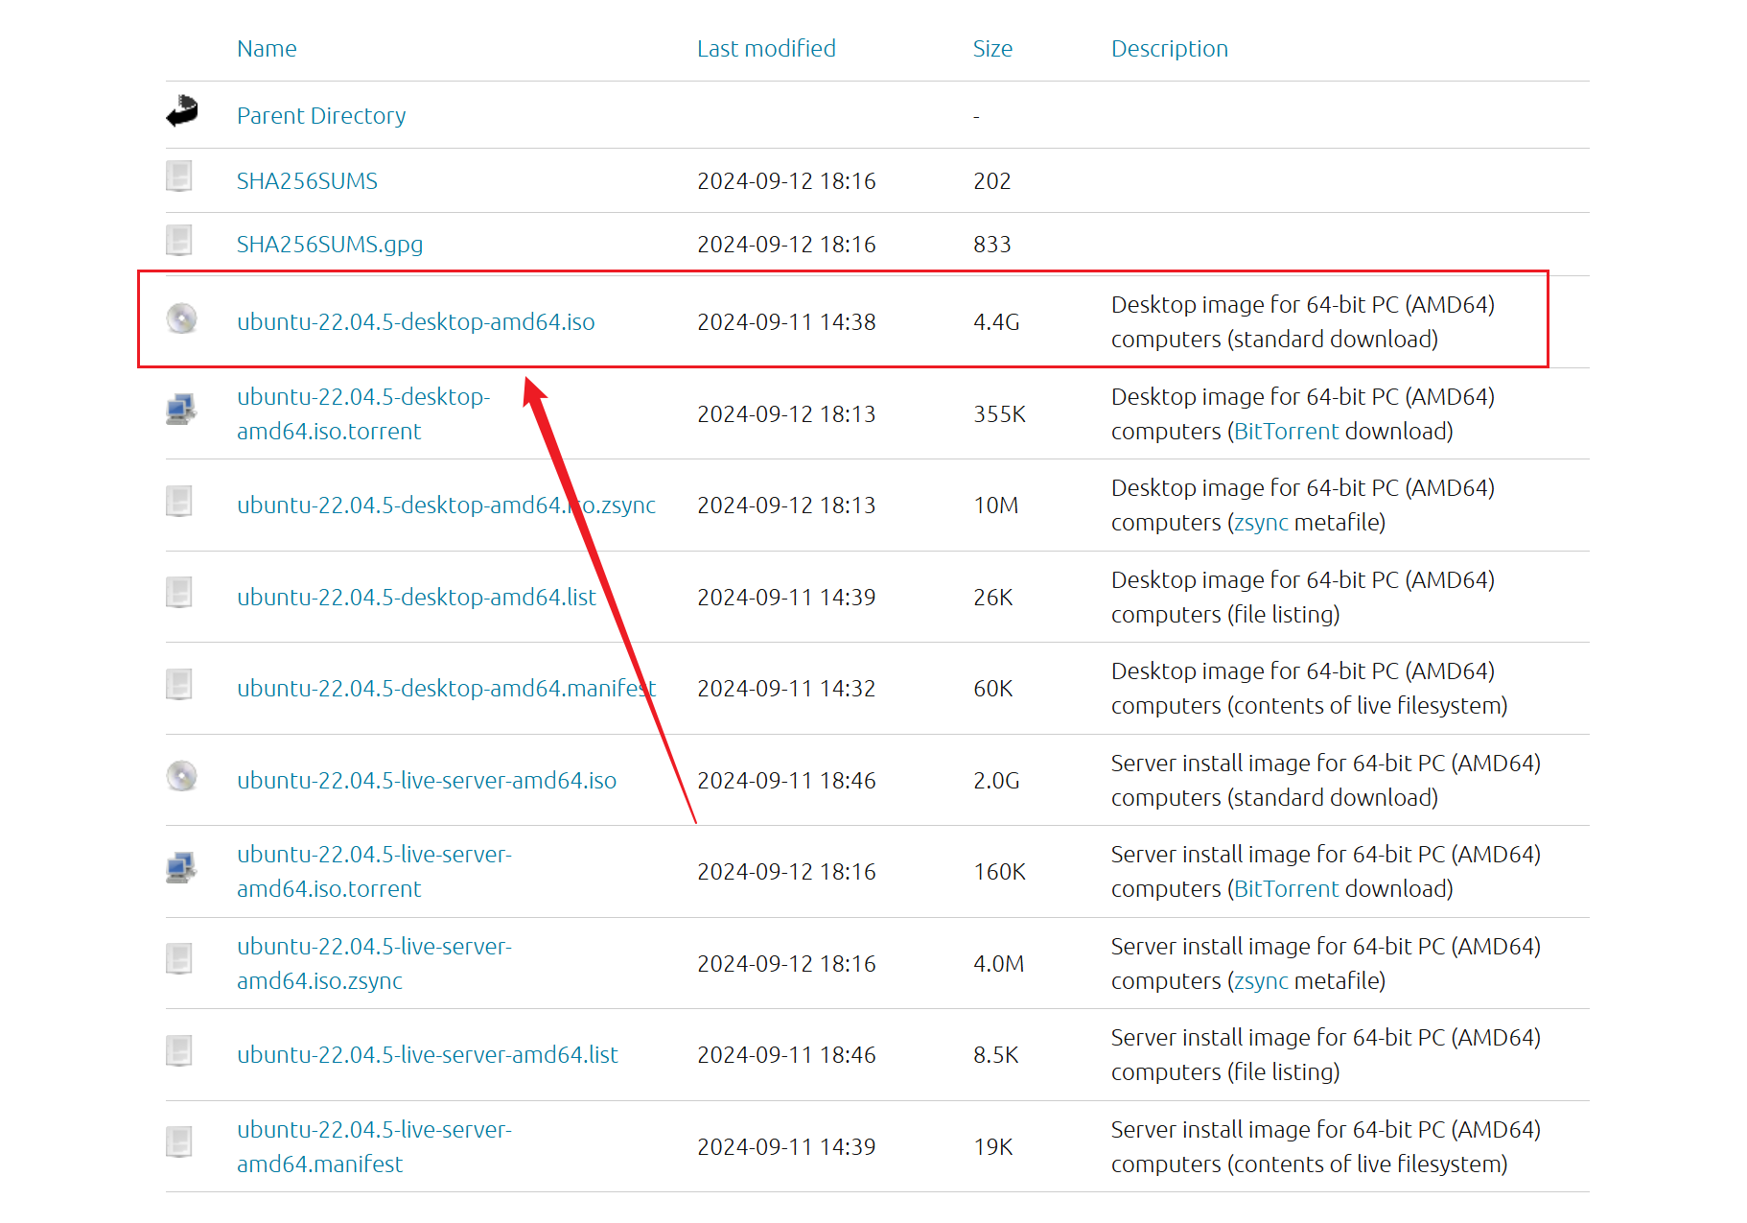Viewport: 1747px width, 1223px height.
Task: Click the file icon beside SHA256SUMS.gpg
Action: coord(179,241)
